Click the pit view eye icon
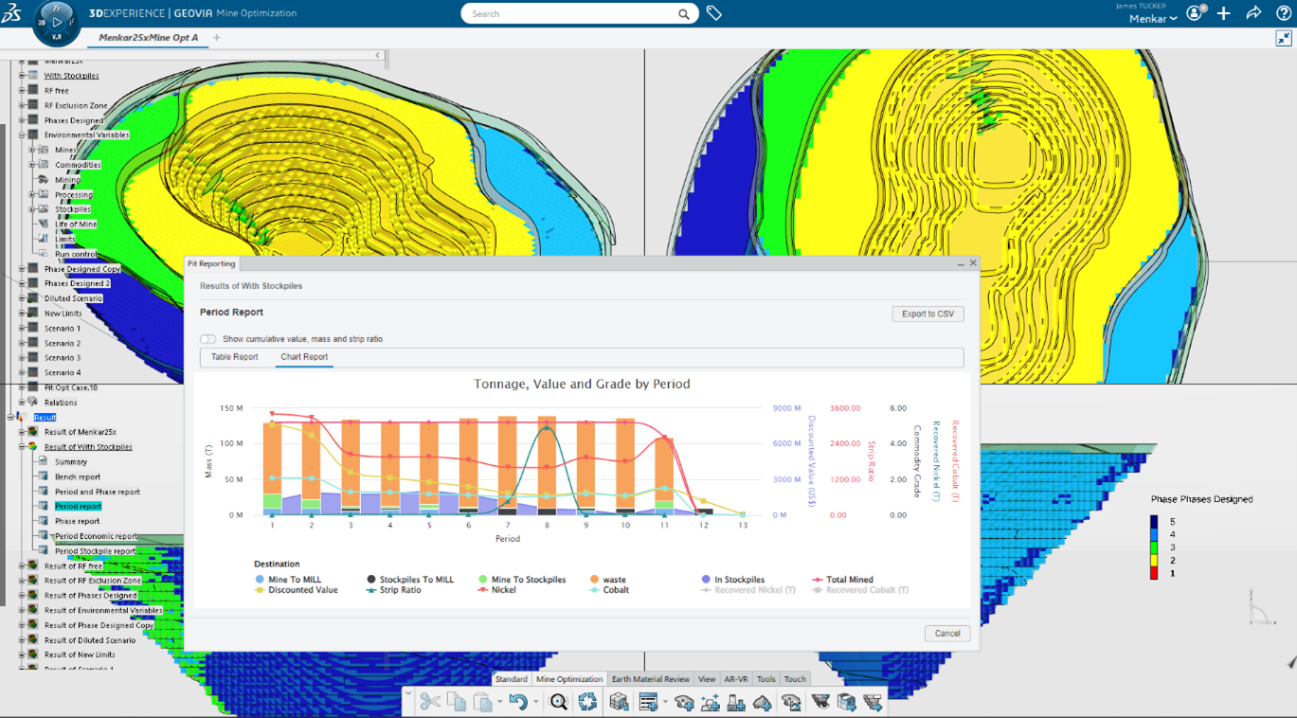The width and height of the screenshot is (1297, 718). point(820,702)
